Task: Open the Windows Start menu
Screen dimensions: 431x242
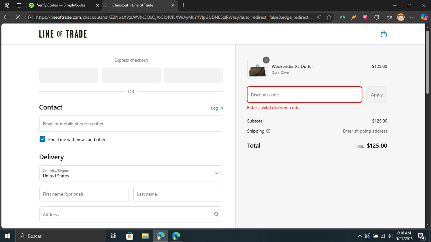Action: (x=8, y=236)
